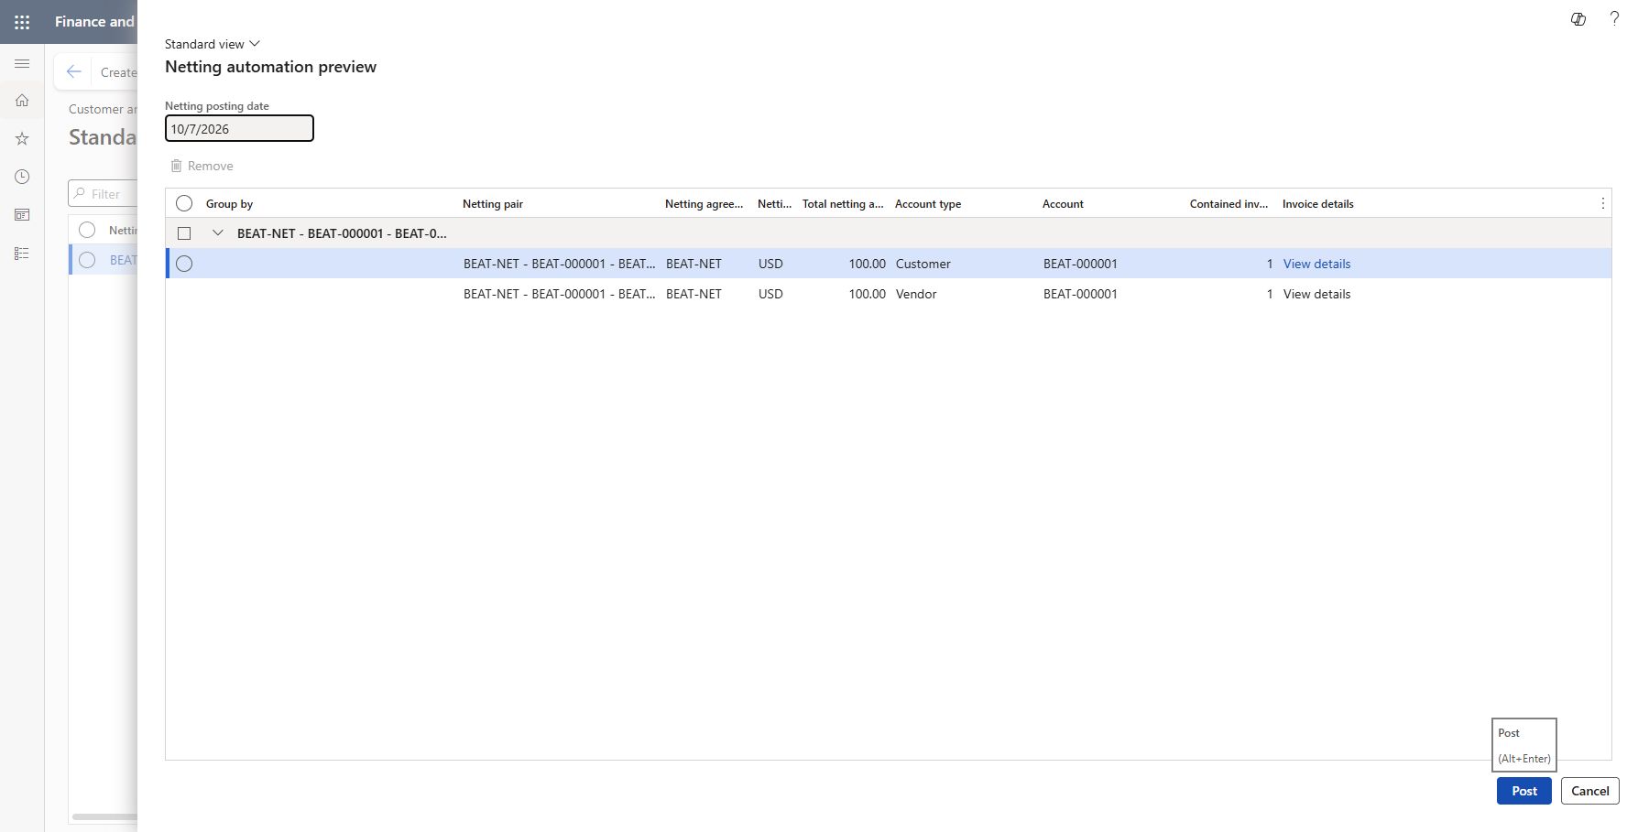Open Favorites star in the sidebar
This screenshot has width=1638, height=832.
point(22,139)
